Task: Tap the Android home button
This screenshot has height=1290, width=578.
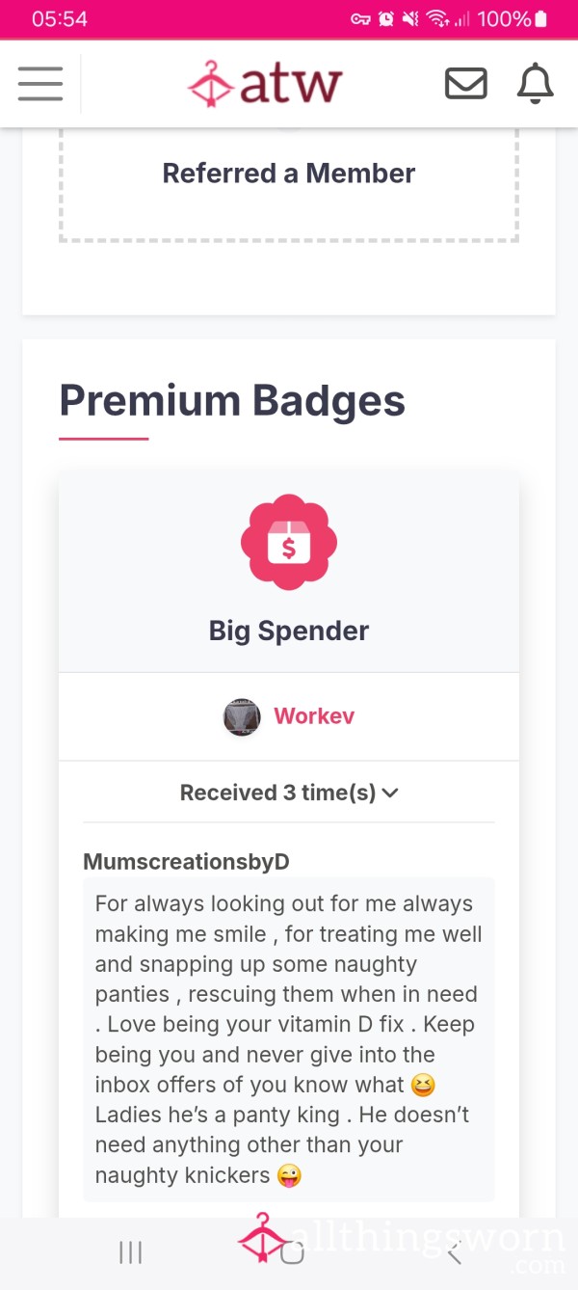Action: [291, 1252]
